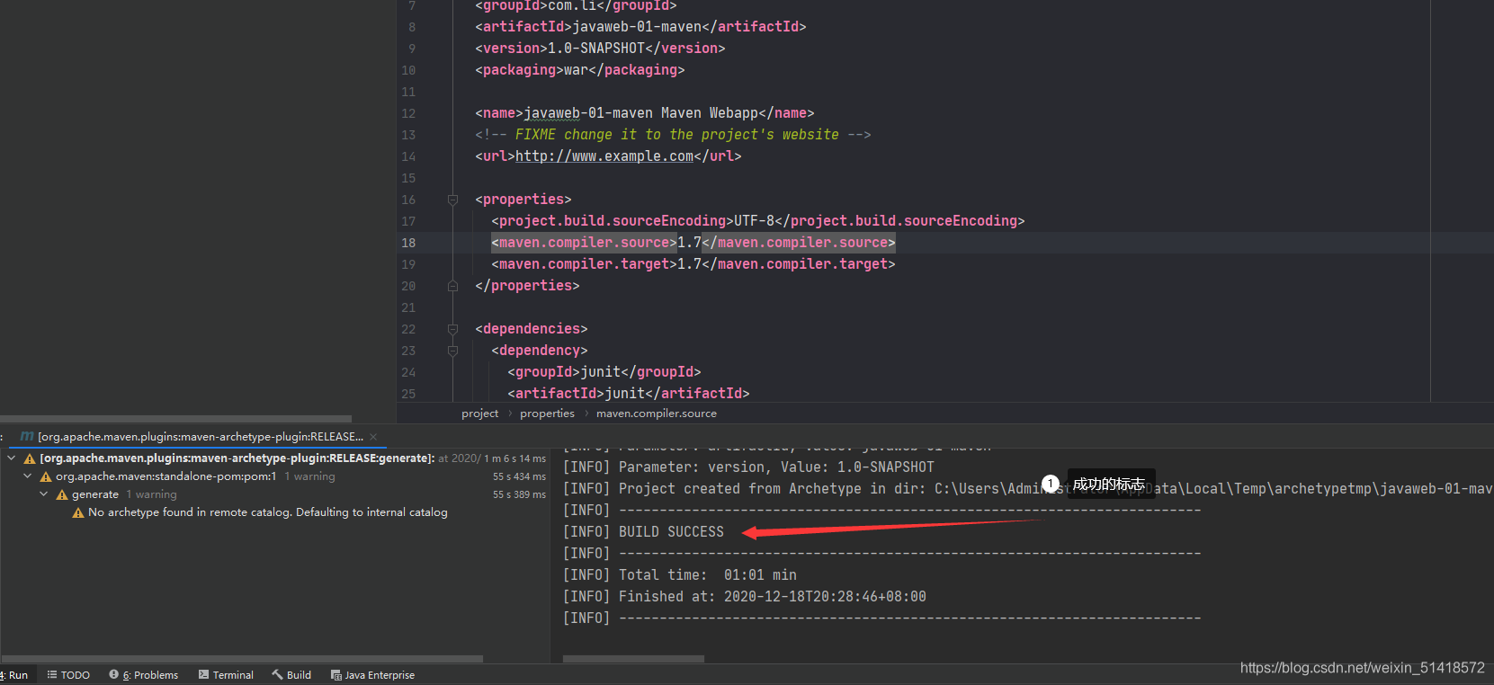Image resolution: width=1494 pixels, height=685 pixels.
Task: Select the generate 1 warning row
Action: click(x=124, y=494)
